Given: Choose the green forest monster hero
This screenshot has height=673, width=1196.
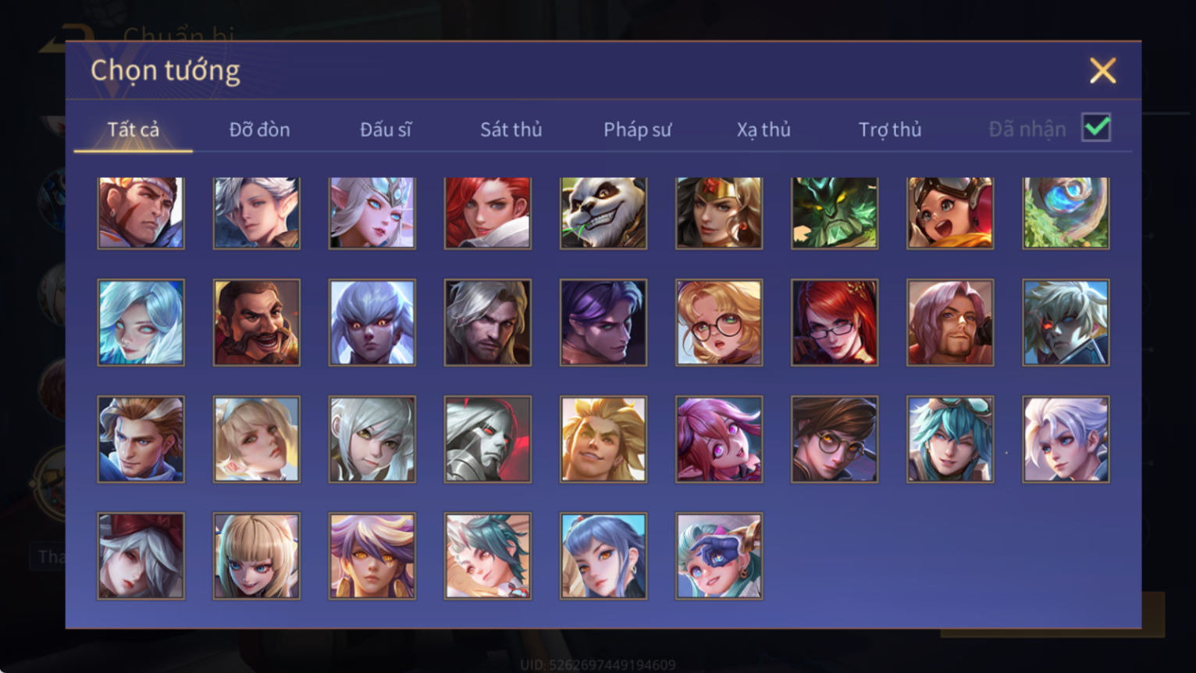Looking at the screenshot, I should tap(834, 212).
